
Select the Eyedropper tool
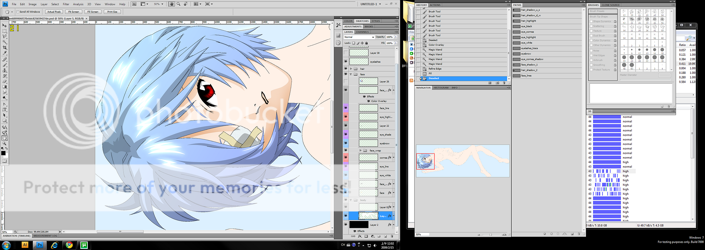pos(4,53)
